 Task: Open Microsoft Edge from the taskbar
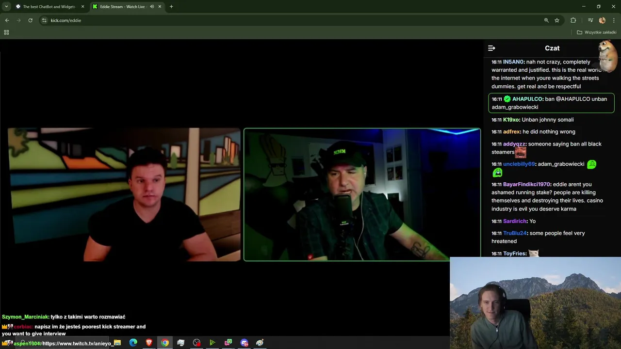pos(133,343)
